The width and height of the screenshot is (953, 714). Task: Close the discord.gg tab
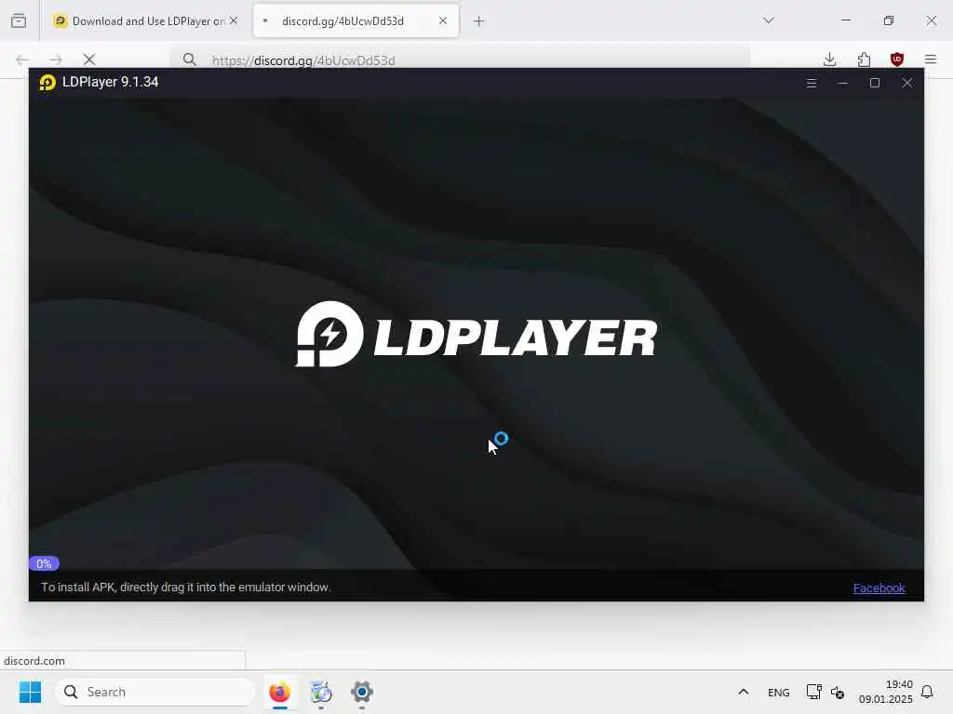click(x=443, y=20)
